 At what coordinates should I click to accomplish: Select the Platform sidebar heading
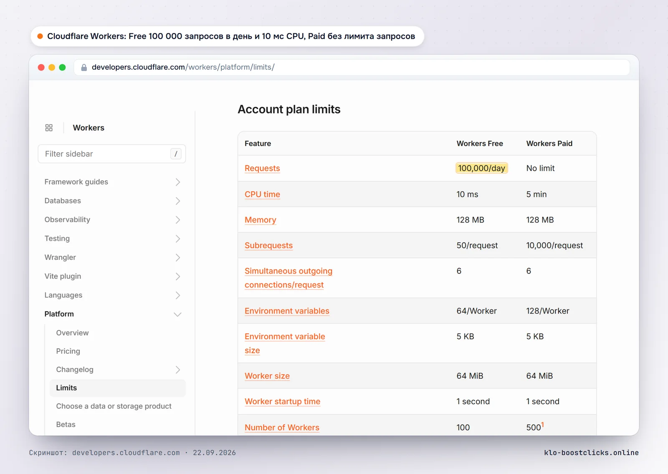pyautogui.click(x=59, y=314)
